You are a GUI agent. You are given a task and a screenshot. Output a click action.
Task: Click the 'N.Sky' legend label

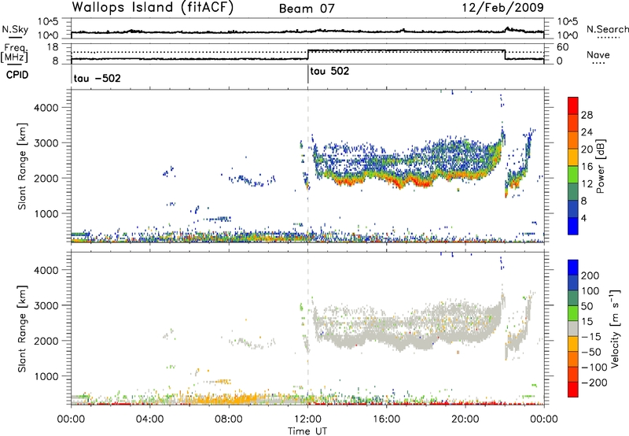[15, 29]
